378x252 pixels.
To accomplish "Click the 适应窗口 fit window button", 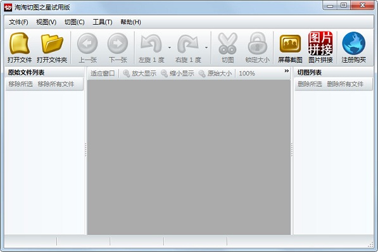I will point(103,73).
